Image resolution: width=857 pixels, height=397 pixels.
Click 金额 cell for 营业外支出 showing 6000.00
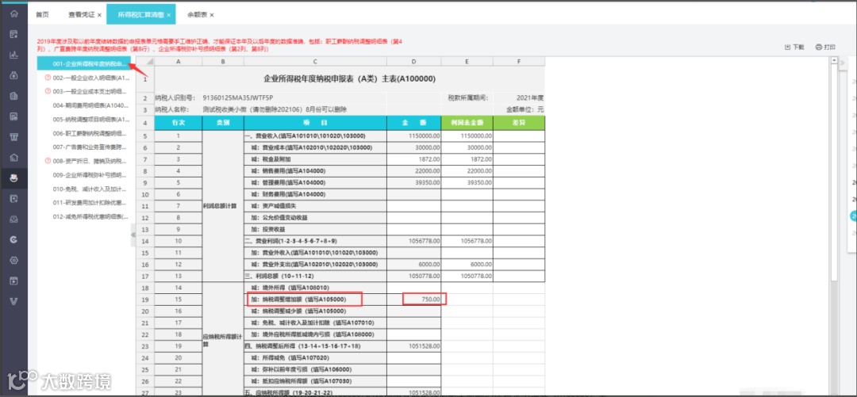(x=413, y=265)
